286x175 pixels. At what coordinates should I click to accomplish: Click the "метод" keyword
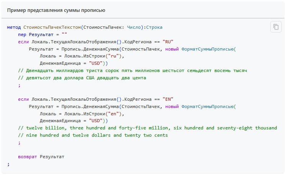click(14, 28)
